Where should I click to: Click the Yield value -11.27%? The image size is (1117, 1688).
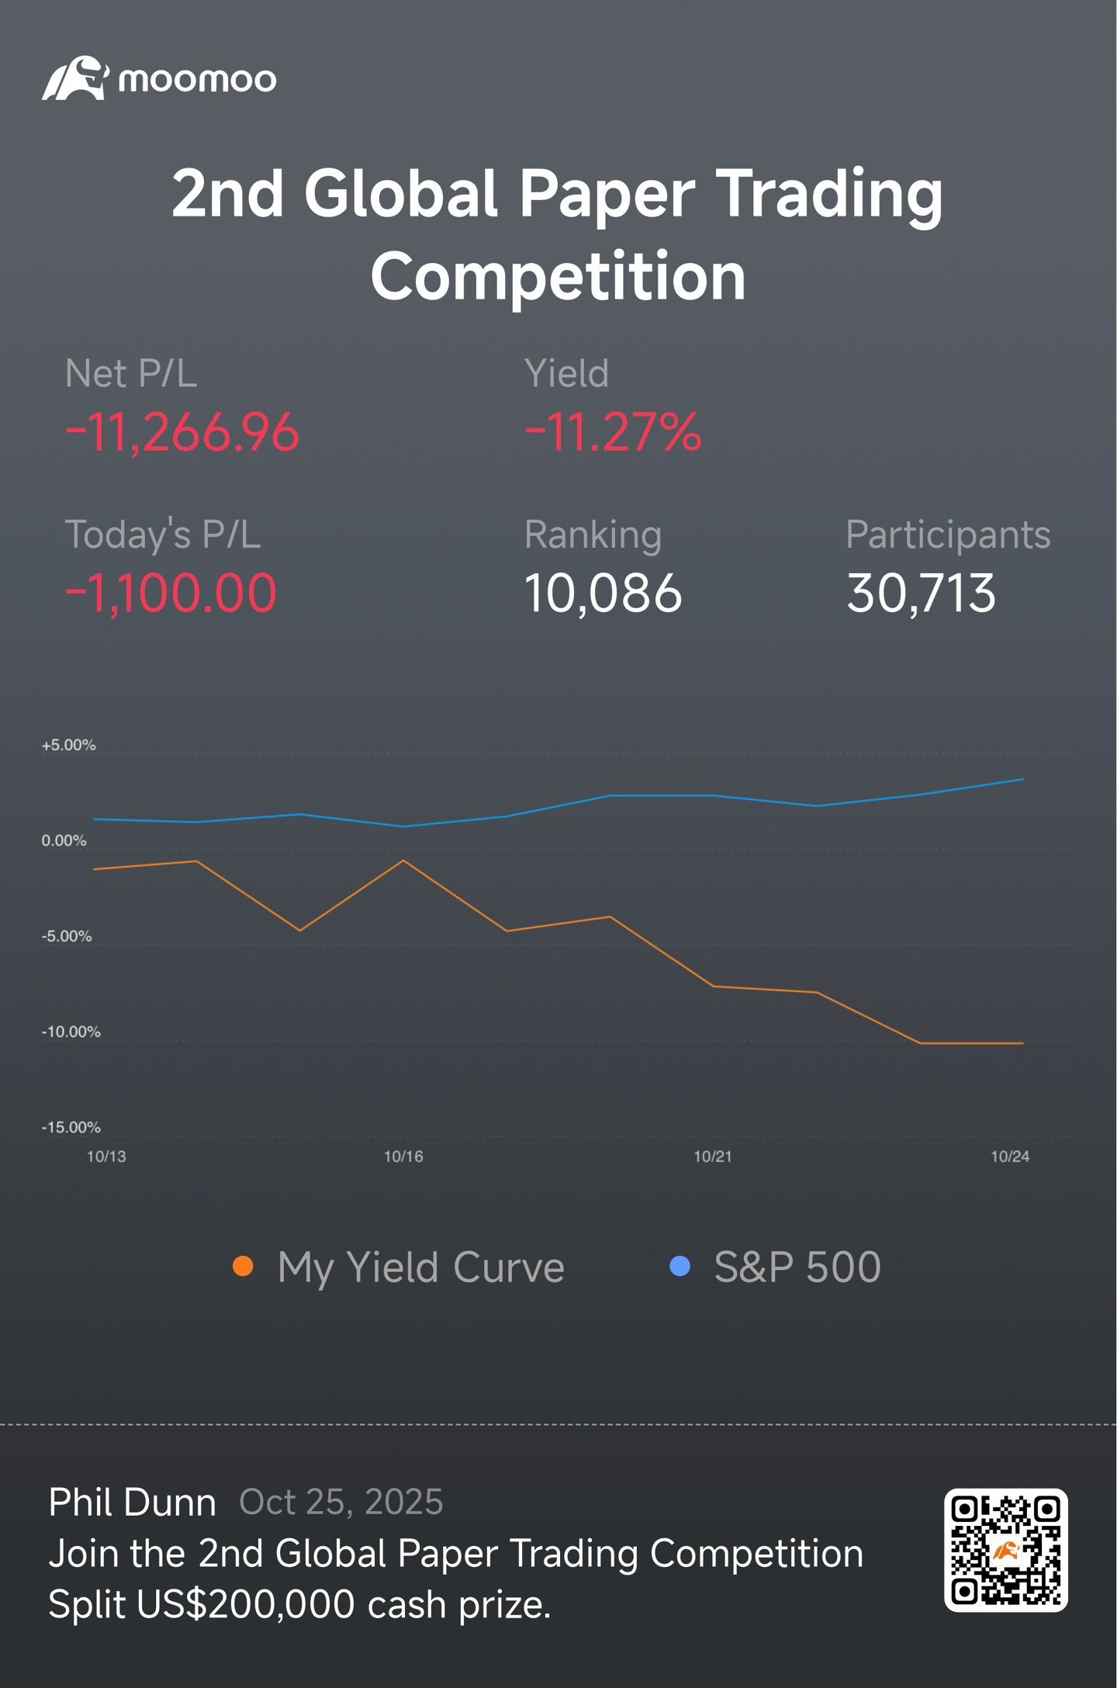coord(613,432)
